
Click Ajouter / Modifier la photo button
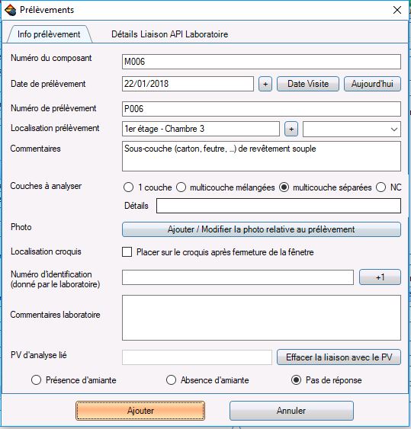262,229
